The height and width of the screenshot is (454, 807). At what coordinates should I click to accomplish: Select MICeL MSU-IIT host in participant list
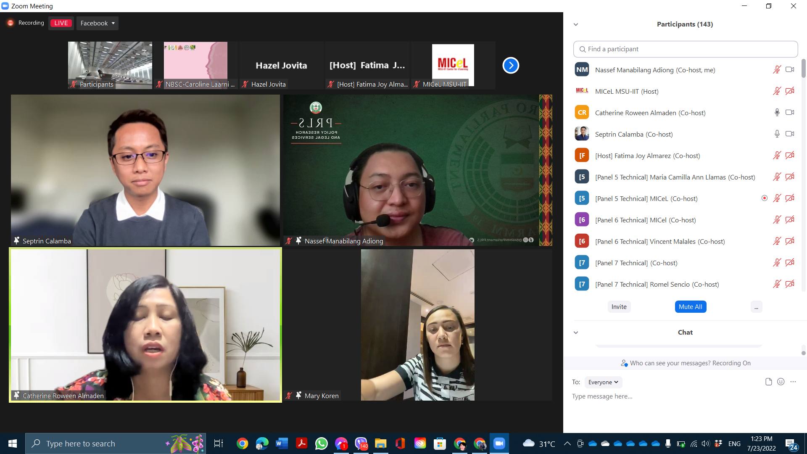(x=626, y=91)
